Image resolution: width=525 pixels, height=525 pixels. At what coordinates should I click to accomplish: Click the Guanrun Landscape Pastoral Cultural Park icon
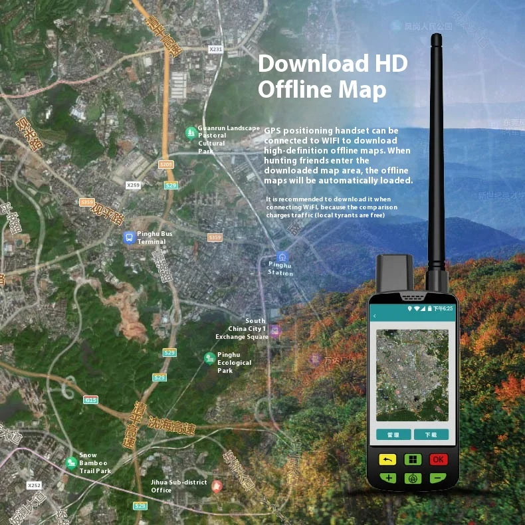pos(191,134)
